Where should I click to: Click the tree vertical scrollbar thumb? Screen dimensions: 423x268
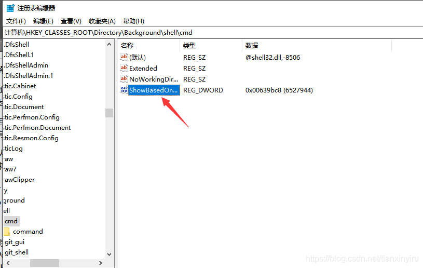click(x=110, y=113)
